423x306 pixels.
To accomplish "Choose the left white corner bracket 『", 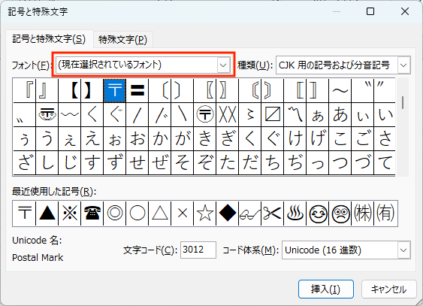I will coord(25,90).
